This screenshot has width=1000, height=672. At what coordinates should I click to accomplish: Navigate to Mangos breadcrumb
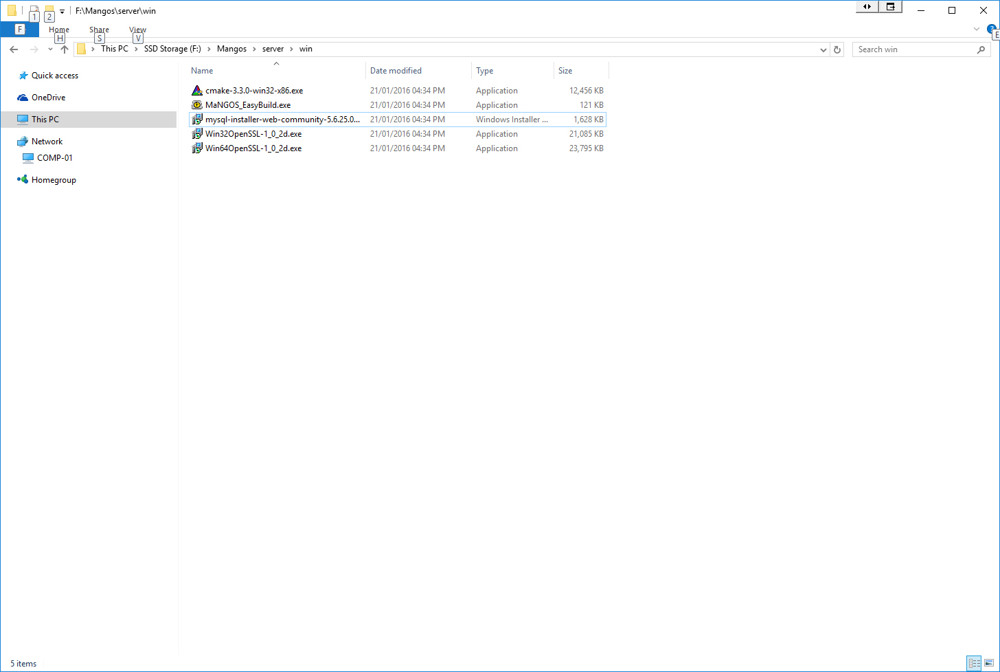pos(231,49)
